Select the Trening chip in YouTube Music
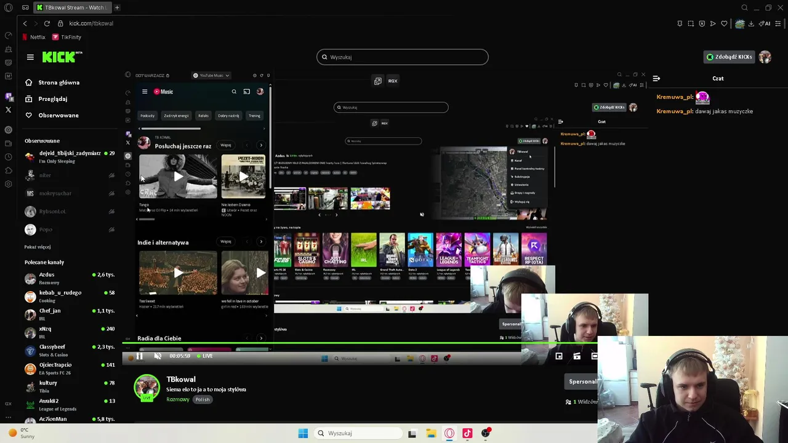Viewport: 788px width, 443px height. point(254,116)
